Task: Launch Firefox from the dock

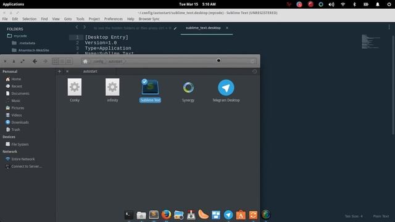Action: pyautogui.click(x=166, y=215)
